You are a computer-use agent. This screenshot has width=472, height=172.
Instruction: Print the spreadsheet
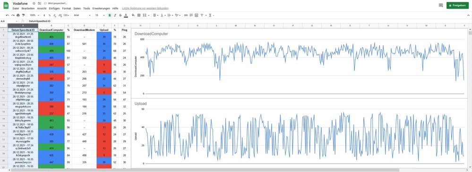pos(18,15)
